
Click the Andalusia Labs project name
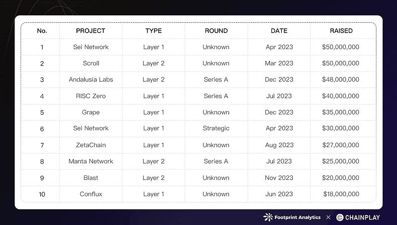tap(91, 79)
